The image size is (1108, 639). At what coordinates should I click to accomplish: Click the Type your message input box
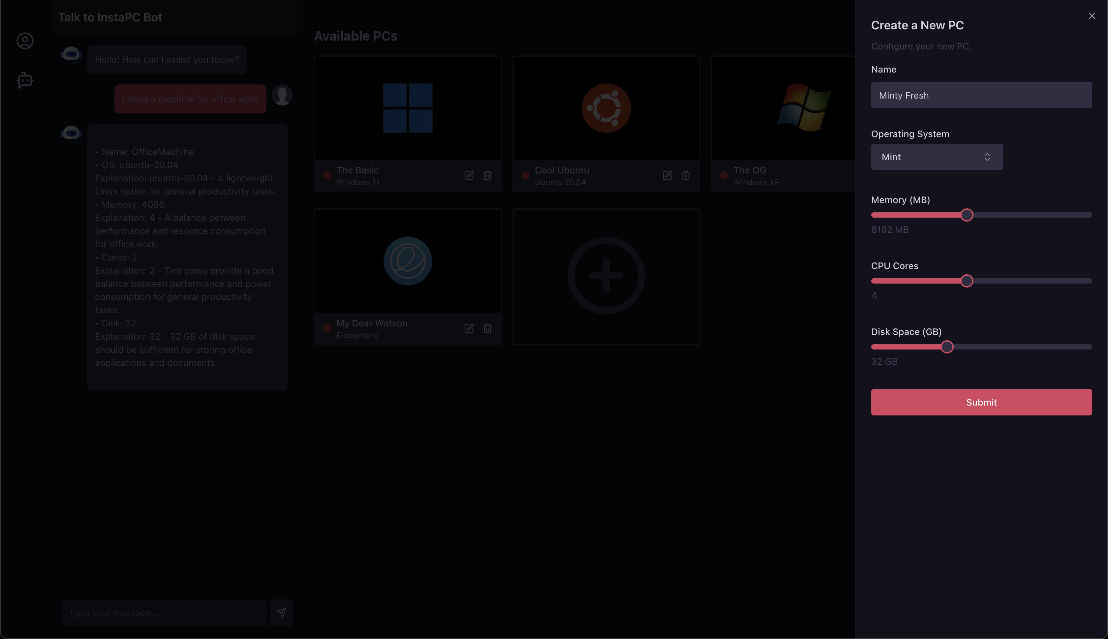[x=164, y=613]
